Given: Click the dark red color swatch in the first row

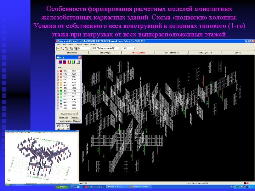Looking at the screenshot, I should 61,71.
